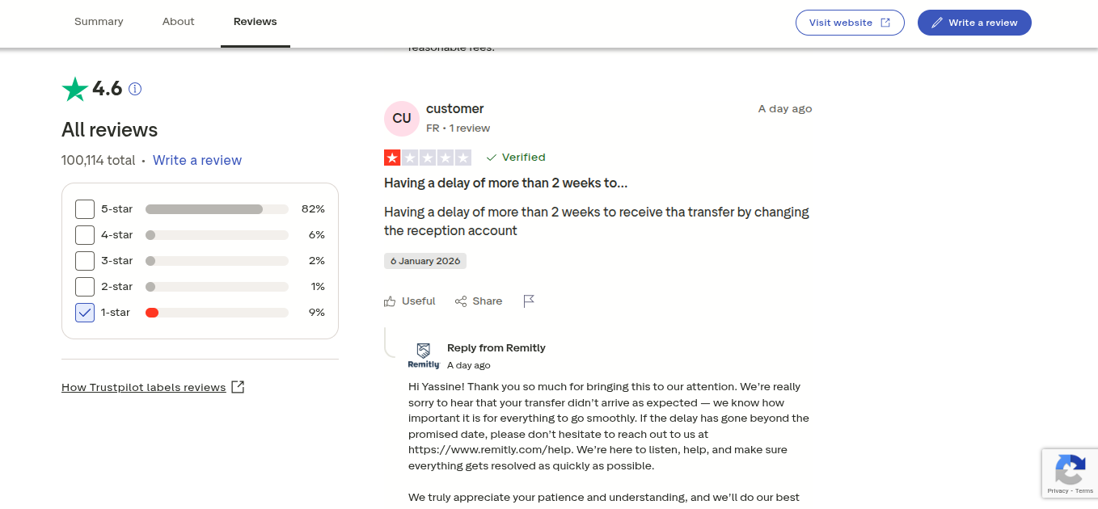
Task: Click the one-star rating image on the review
Action: pyautogui.click(x=427, y=158)
